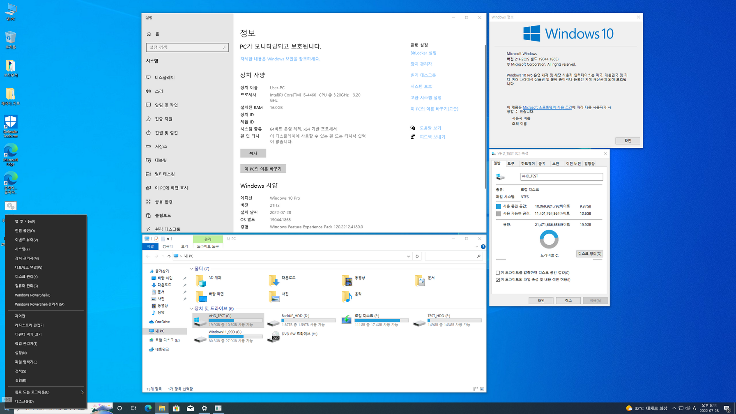Click the drive label VHD_TEST input field
The height and width of the screenshot is (414, 736).
(561, 176)
